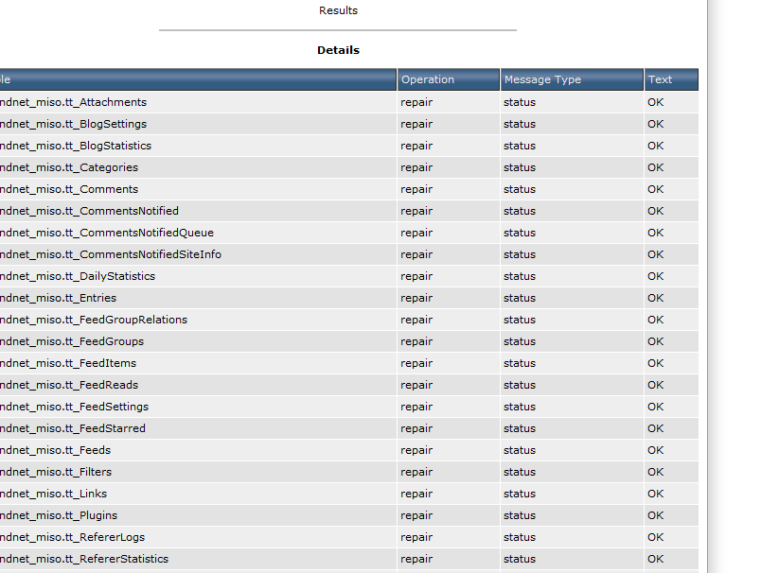Click "status" in the tt_Categories row
The image size is (779, 573).
tap(520, 167)
